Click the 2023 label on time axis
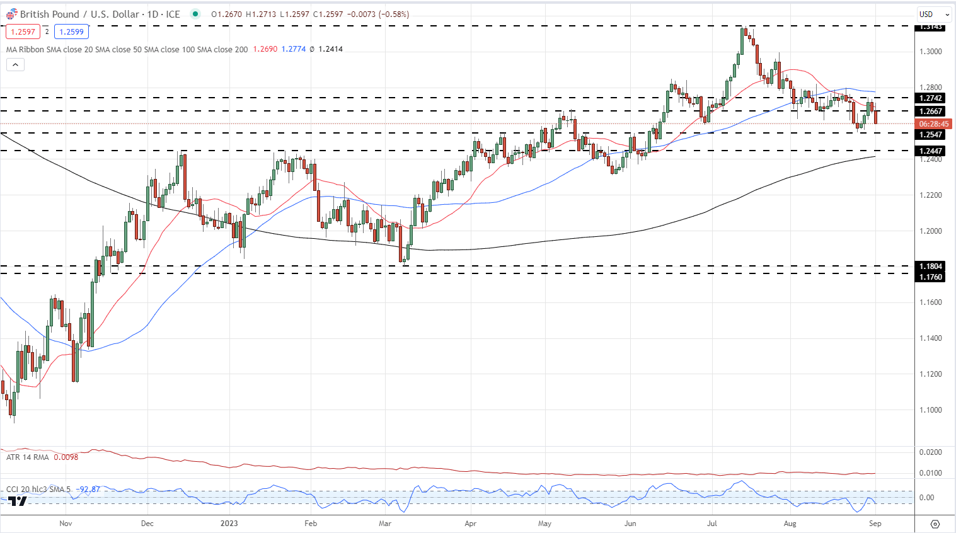956x533 pixels. pos(229,524)
